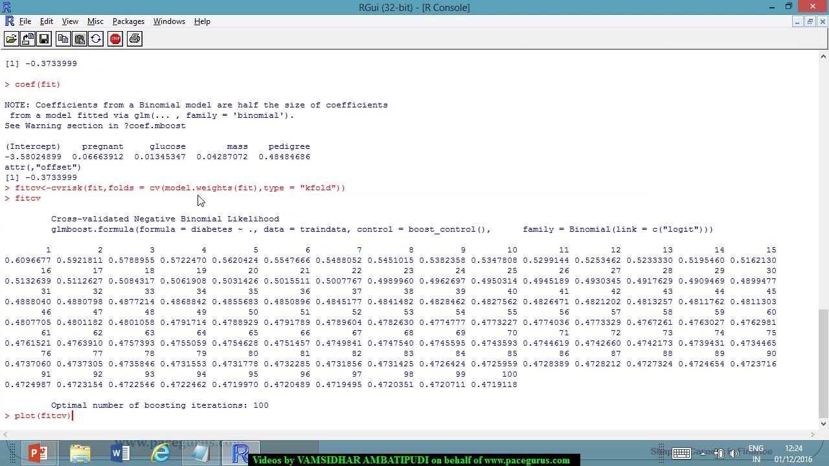Restore down the RGui main window
This screenshot has height=466, width=829.
click(x=789, y=7)
